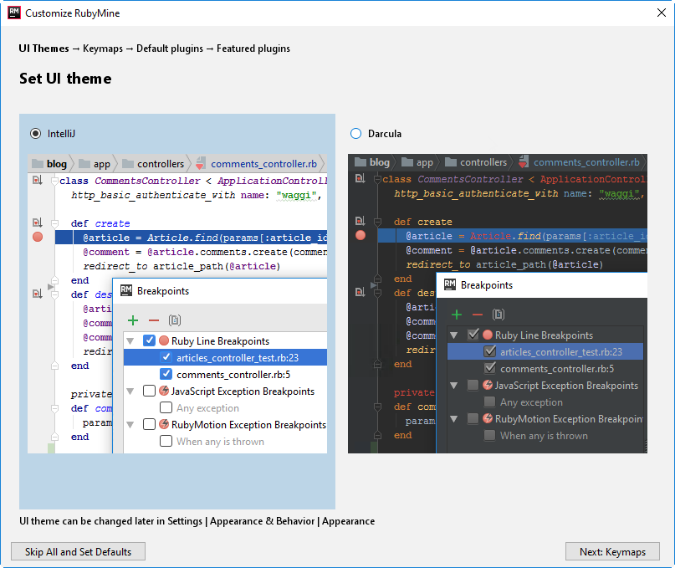This screenshot has width=675, height=568.
Task: Click Skip All and Set Defaults
Action: pyautogui.click(x=78, y=551)
